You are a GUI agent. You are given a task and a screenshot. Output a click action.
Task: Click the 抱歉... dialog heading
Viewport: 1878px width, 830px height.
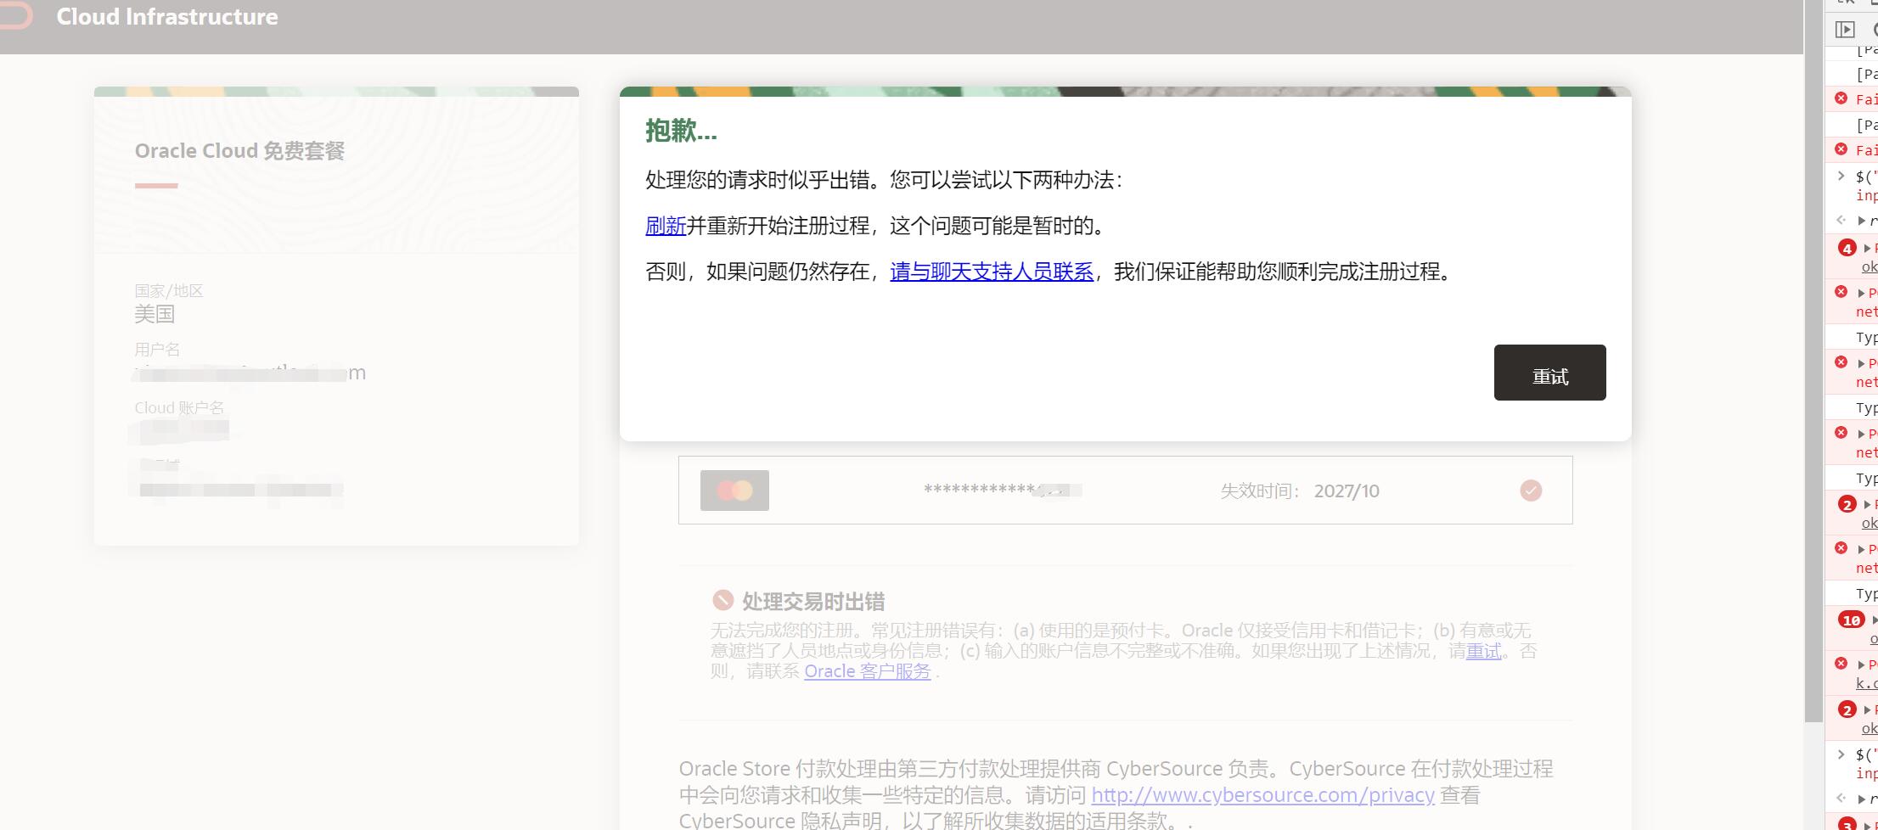681,131
